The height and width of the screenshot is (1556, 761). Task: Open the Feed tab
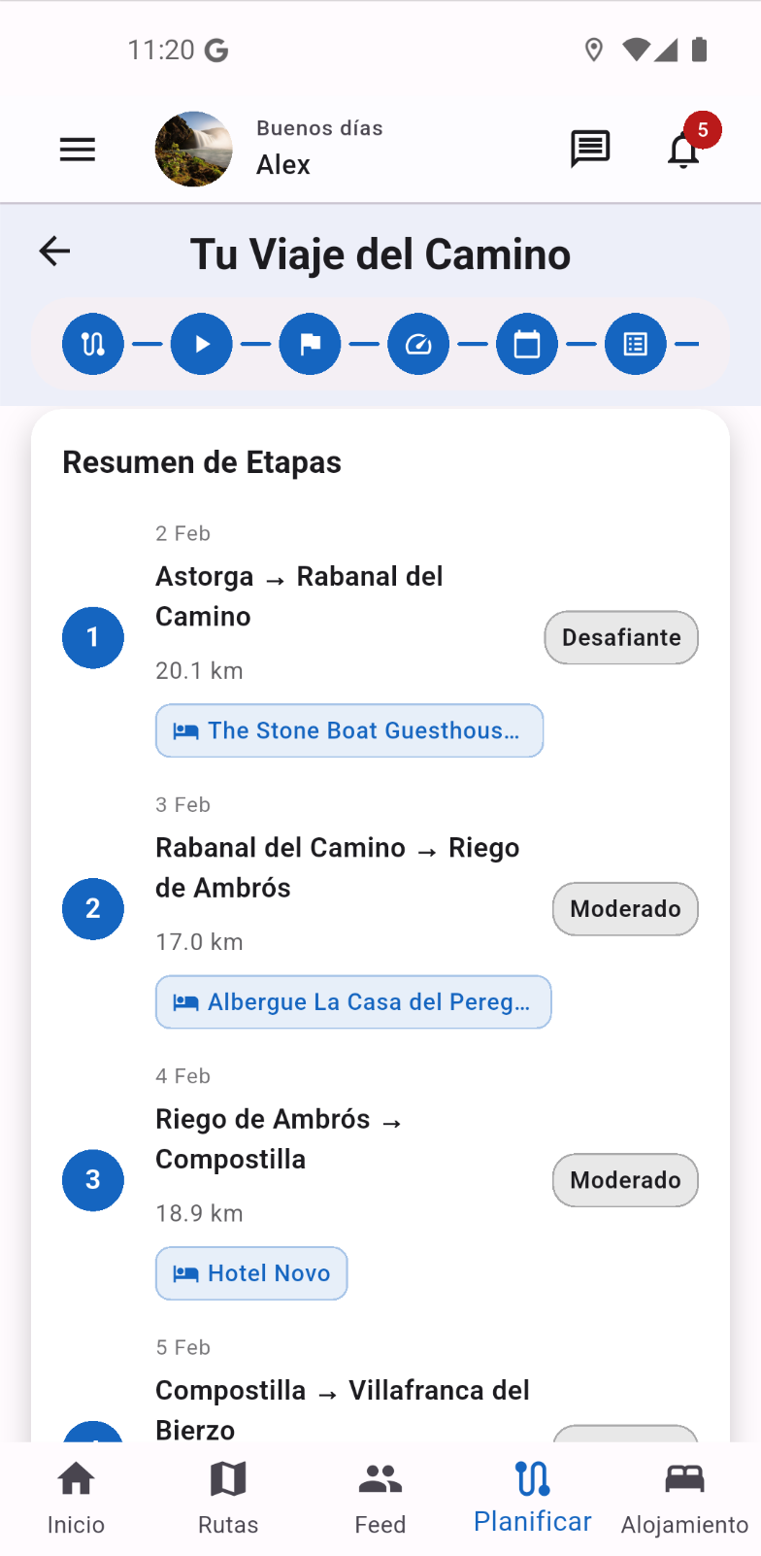tap(380, 1498)
